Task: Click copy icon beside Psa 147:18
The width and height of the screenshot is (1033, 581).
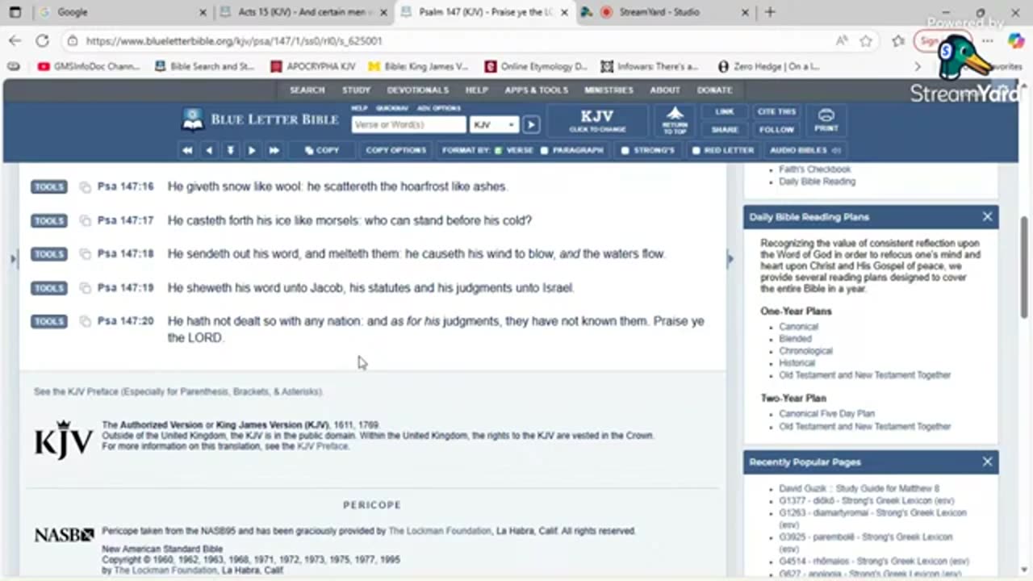Action: click(85, 254)
